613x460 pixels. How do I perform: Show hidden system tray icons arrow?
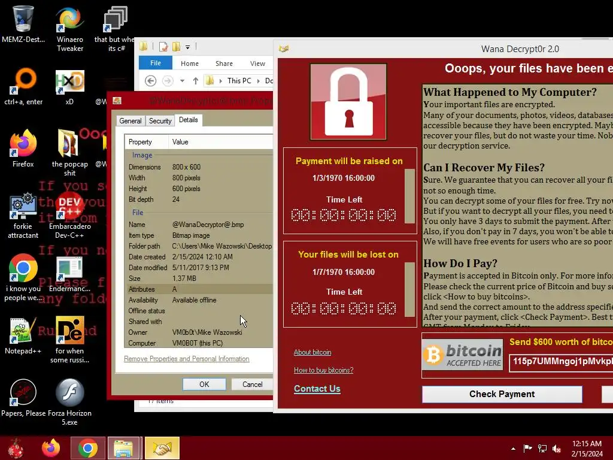tap(513, 449)
